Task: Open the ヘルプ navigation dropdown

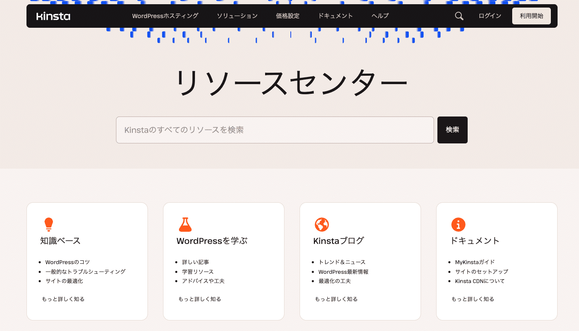Action: point(379,16)
